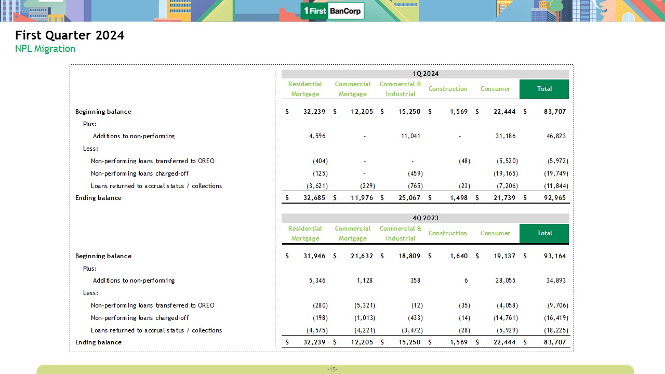Select Construction column header in 4Q 2023 table
The height and width of the screenshot is (374, 665).
tap(447, 233)
